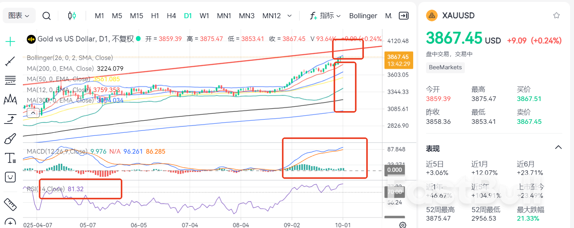The height and width of the screenshot is (228, 574).
Task: Click the BeeMarkets button
Action: pos(445,67)
